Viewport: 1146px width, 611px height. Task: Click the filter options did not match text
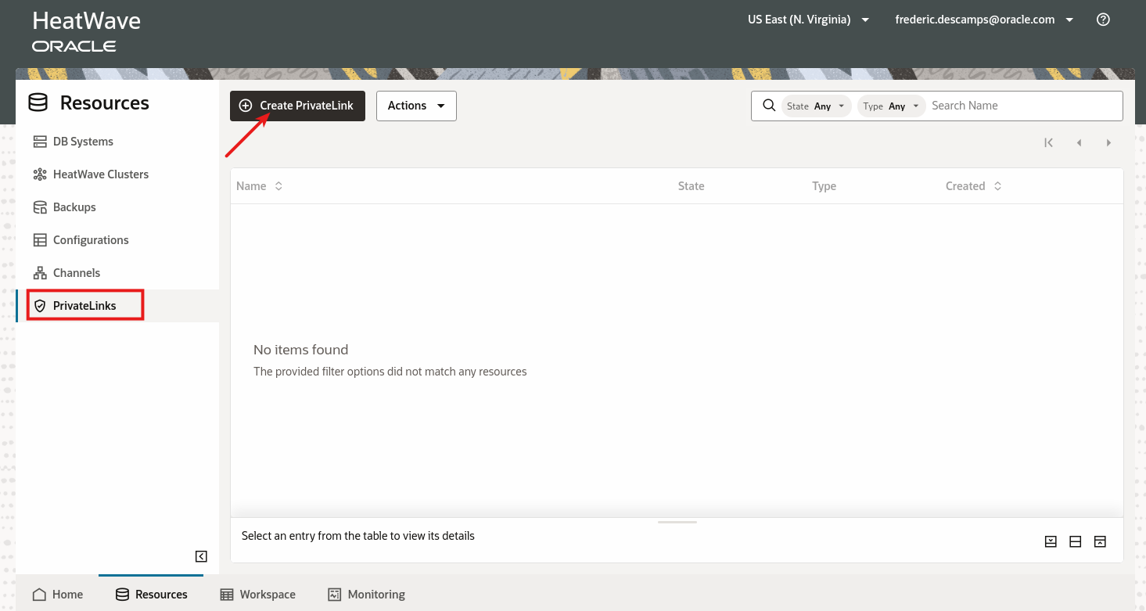pos(390,372)
